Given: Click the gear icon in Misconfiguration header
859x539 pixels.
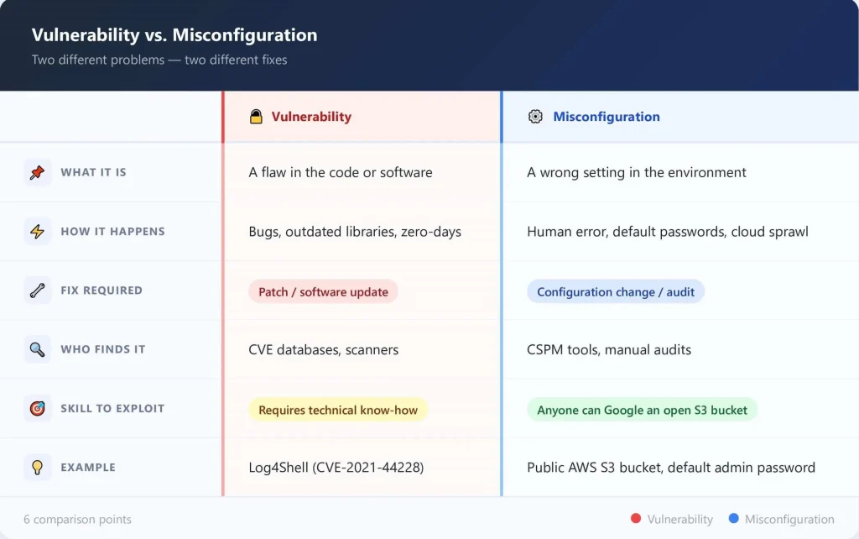Looking at the screenshot, I should [535, 117].
